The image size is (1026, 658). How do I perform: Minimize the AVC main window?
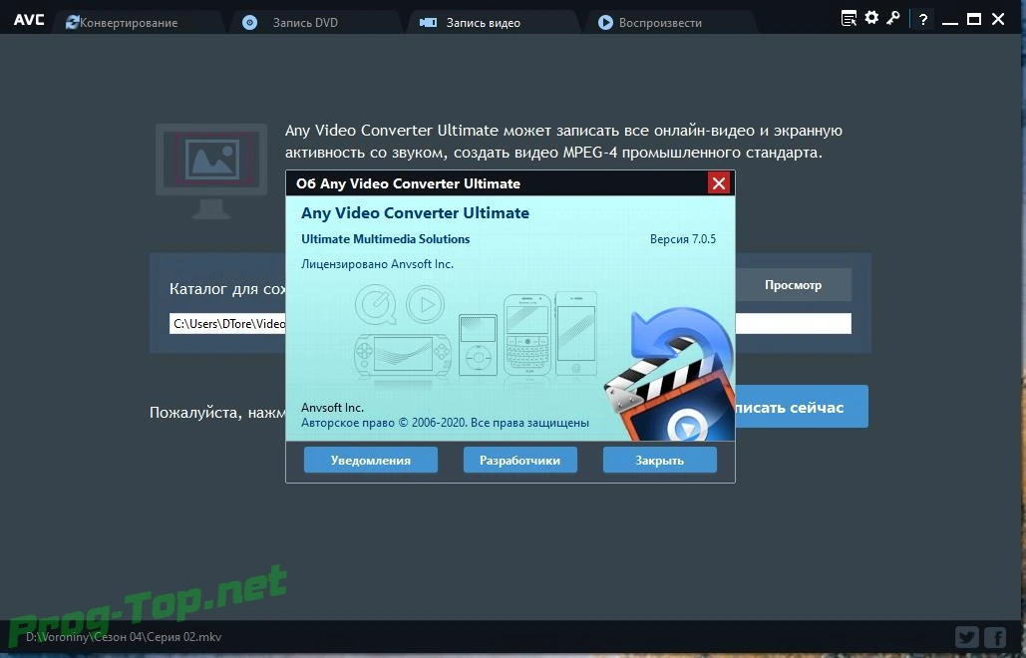click(x=950, y=23)
